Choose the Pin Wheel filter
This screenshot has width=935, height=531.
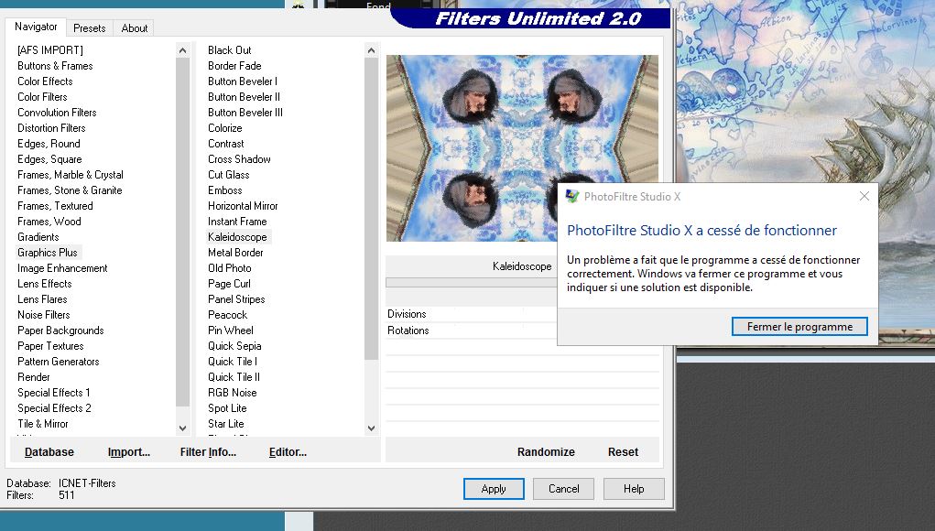[230, 331]
